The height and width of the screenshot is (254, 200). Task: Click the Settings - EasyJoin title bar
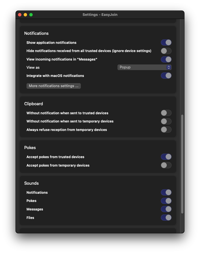pyautogui.click(x=100, y=15)
